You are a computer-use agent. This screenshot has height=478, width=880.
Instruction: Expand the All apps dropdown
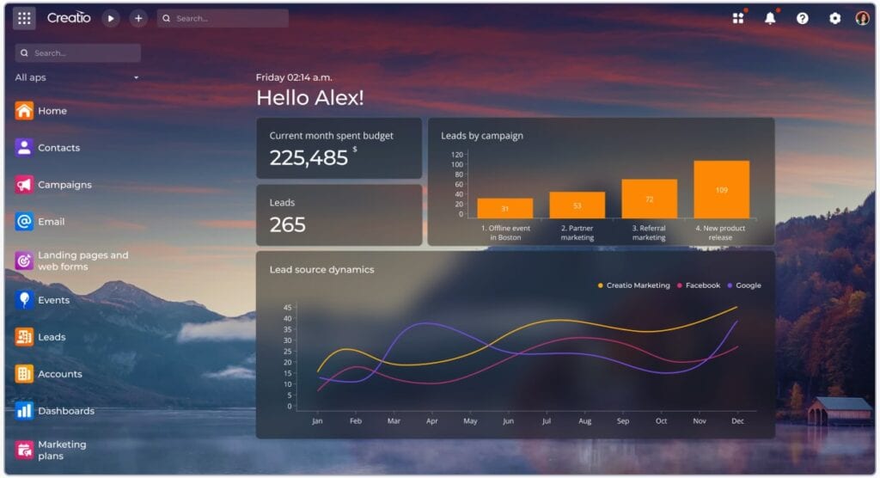[x=77, y=77]
